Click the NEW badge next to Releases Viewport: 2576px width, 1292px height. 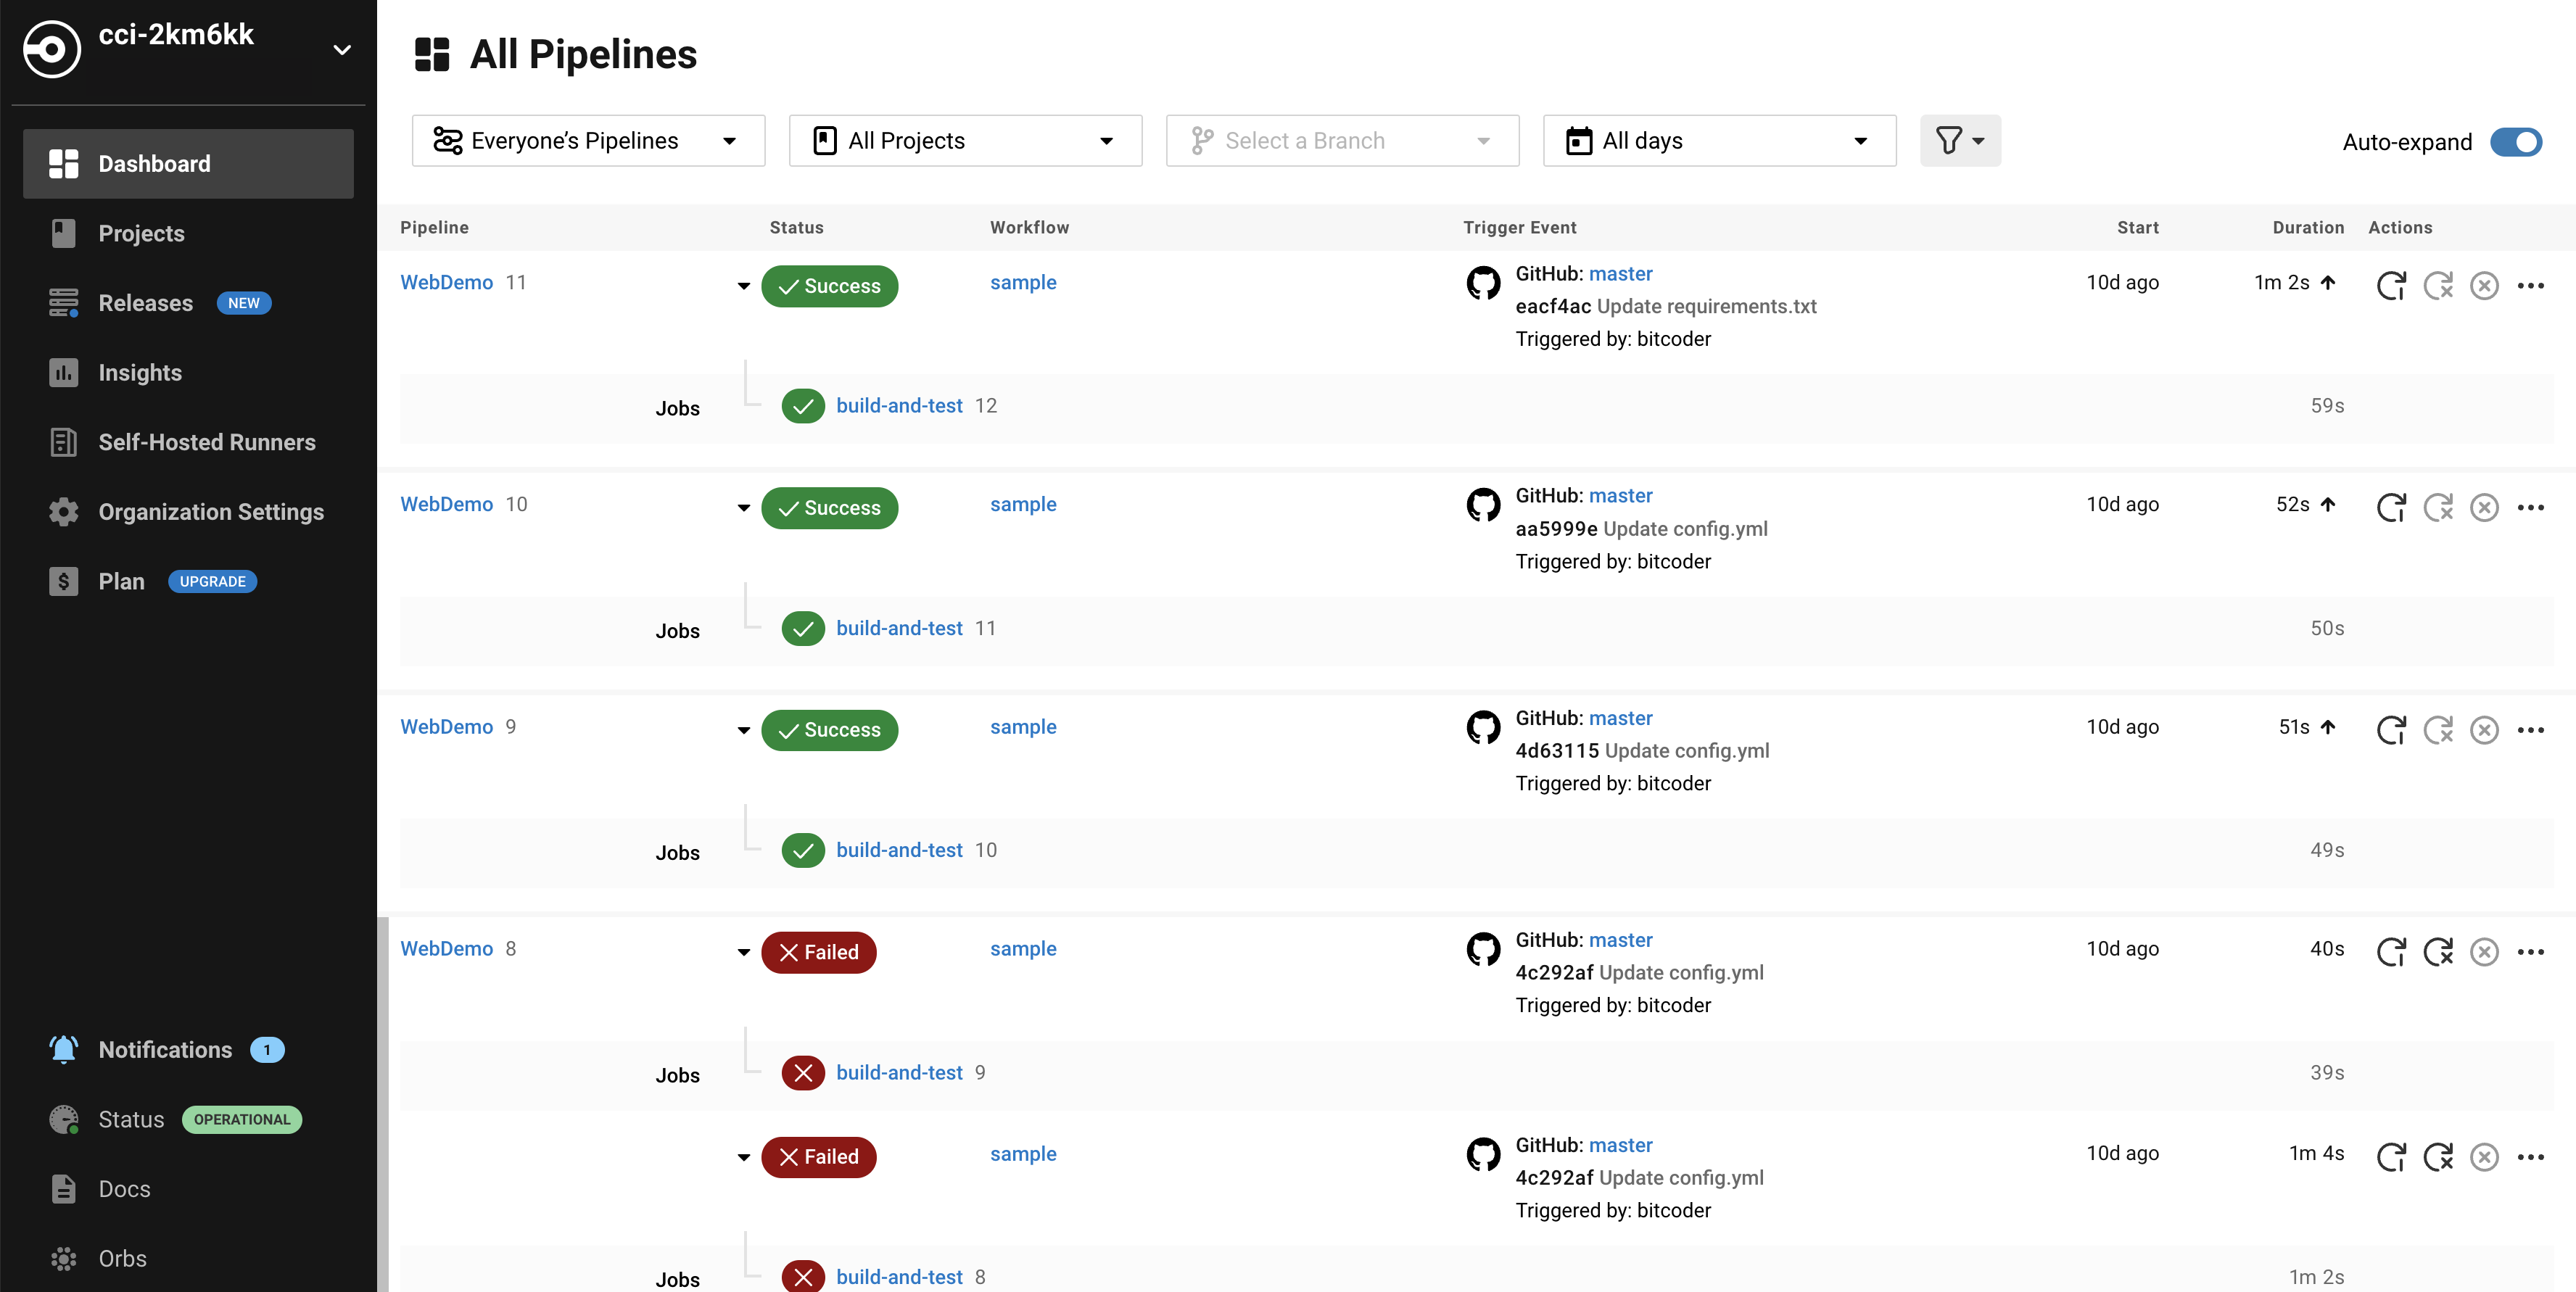pyautogui.click(x=243, y=303)
